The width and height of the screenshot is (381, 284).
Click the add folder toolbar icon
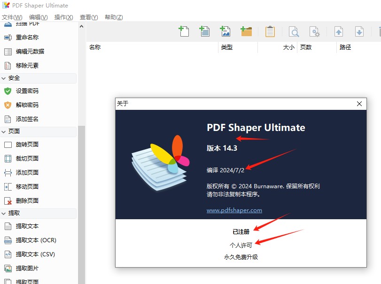tap(246, 31)
